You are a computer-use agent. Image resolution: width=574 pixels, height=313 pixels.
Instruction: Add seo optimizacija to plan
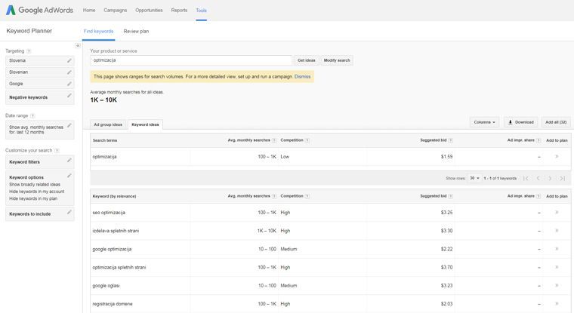click(x=557, y=213)
